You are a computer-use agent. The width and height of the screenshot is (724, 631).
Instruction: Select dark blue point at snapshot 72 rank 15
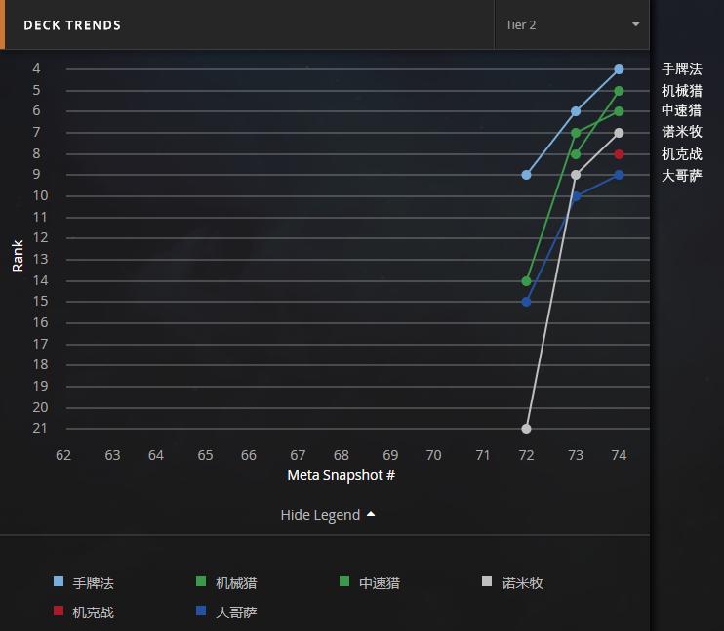pyautogui.click(x=526, y=302)
